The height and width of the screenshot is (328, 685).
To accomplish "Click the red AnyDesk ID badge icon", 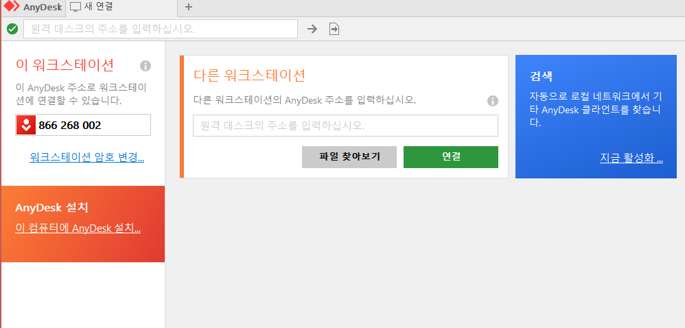I will coord(26,126).
